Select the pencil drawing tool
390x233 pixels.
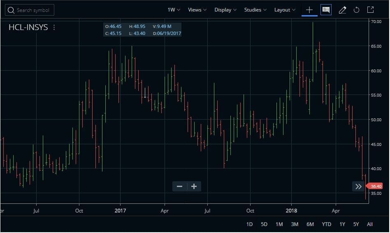click(x=343, y=10)
